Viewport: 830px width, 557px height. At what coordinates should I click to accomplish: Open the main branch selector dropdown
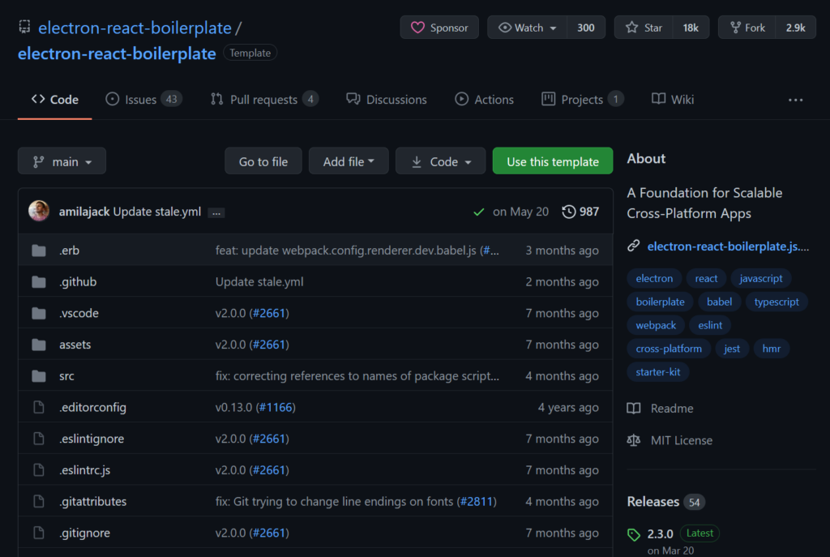pyautogui.click(x=62, y=161)
